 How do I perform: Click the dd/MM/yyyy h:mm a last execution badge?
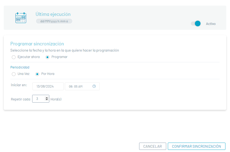[54, 21]
